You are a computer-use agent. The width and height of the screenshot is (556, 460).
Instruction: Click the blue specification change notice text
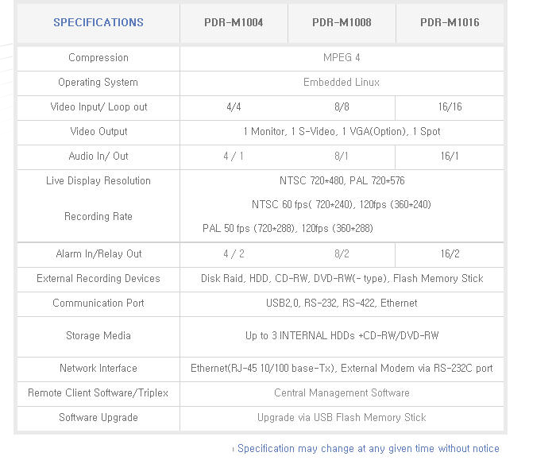368,449
